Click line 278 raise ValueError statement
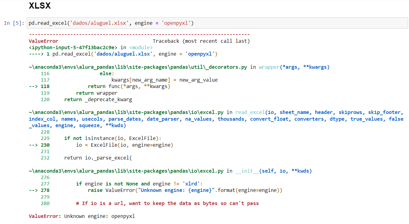Screen dimensions: 409x224 pyautogui.click(x=185, y=190)
